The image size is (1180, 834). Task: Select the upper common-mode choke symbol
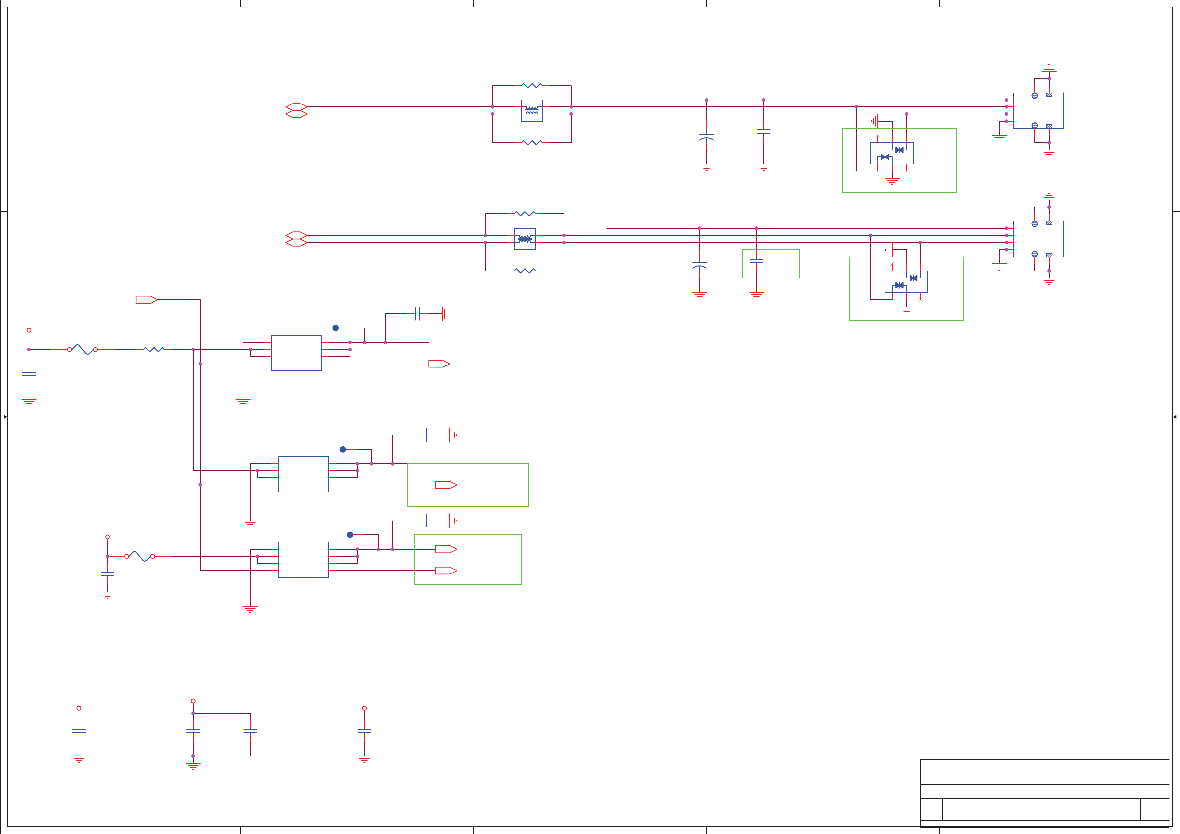tap(532, 110)
